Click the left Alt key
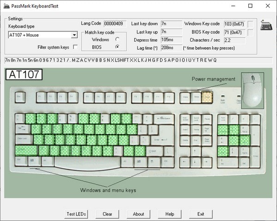This screenshot has height=221, width=277. (48, 161)
